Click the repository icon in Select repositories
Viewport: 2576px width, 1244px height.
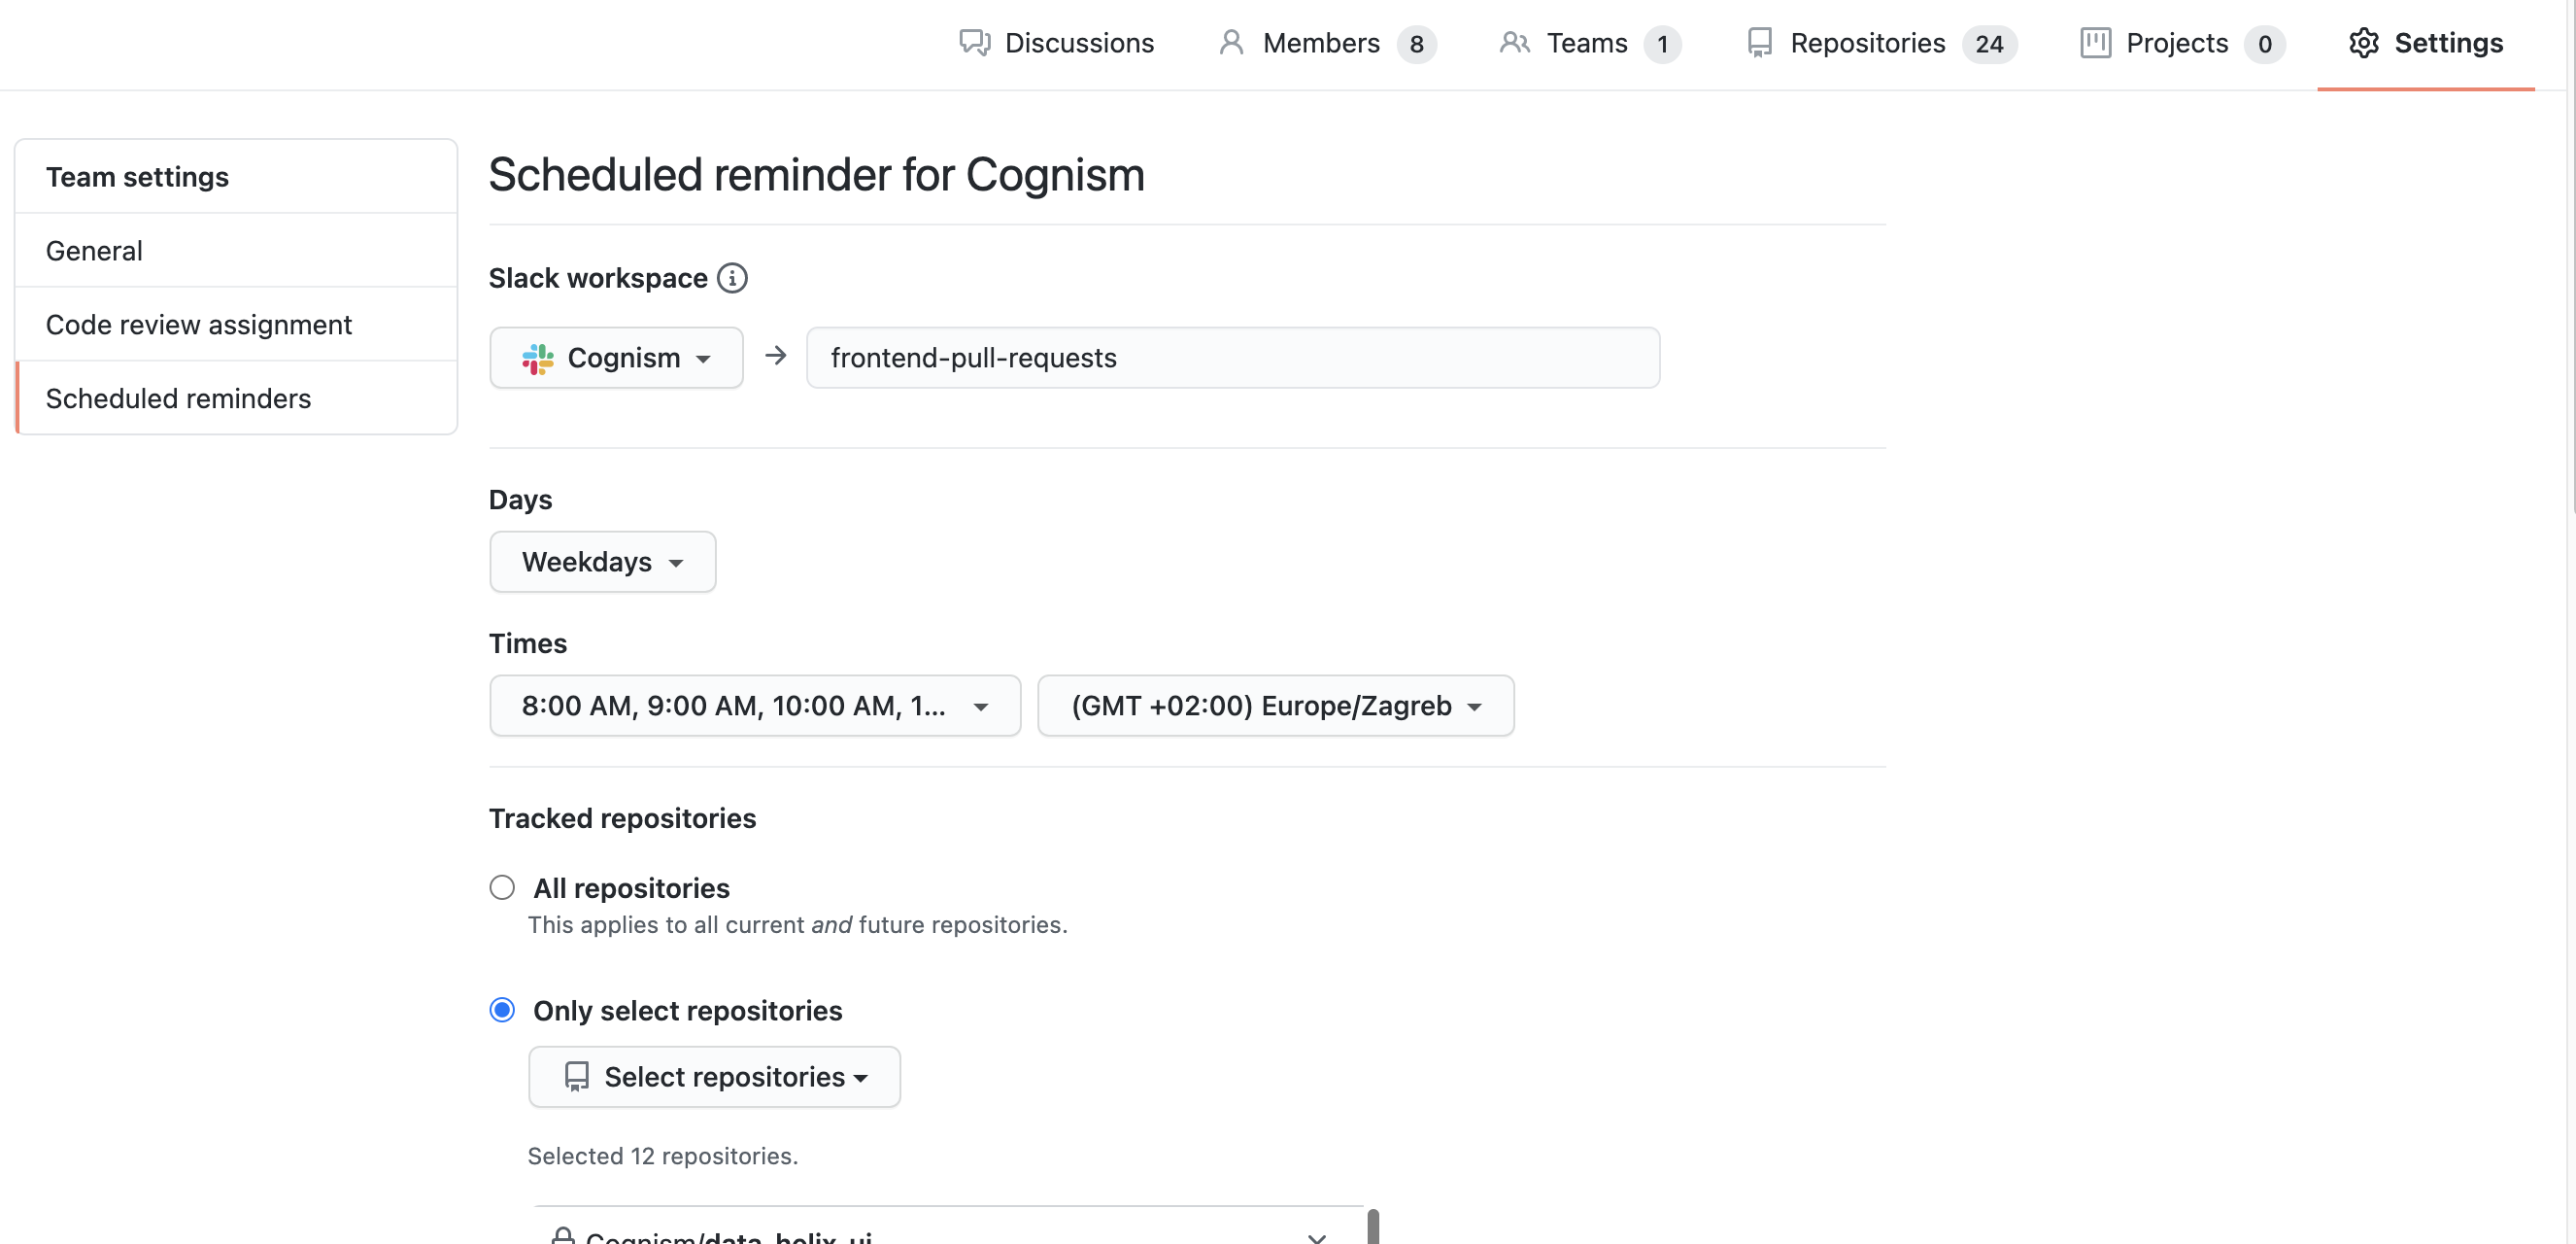point(576,1076)
